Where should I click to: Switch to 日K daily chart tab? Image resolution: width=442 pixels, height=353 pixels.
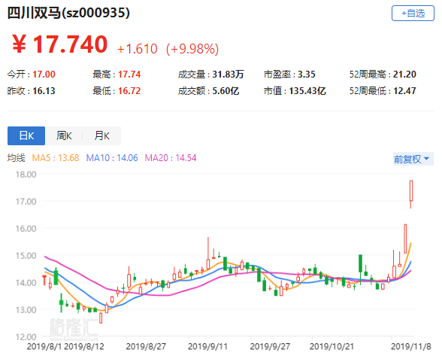[26, 135]
